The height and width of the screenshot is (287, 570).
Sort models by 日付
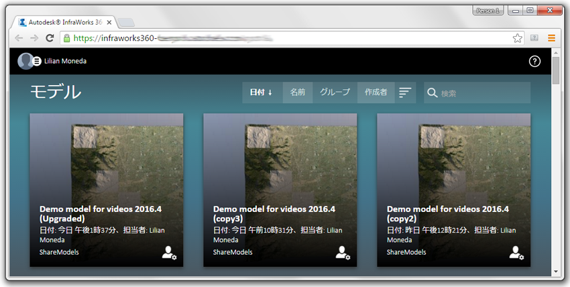(262, 93)
